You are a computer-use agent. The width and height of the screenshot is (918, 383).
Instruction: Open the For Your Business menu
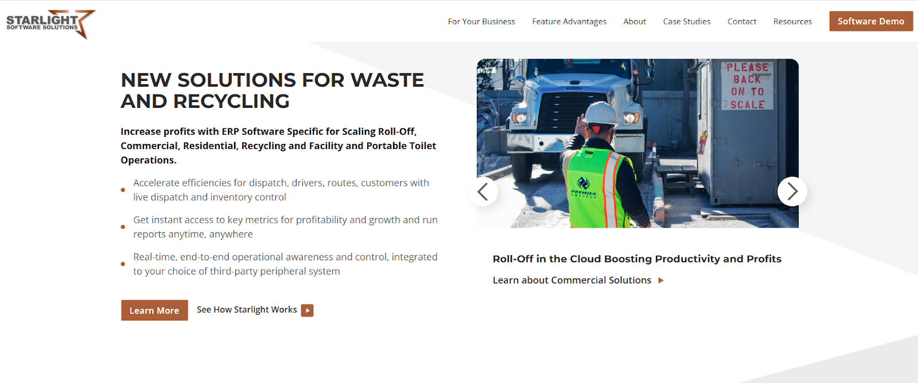tap(481, 22)
